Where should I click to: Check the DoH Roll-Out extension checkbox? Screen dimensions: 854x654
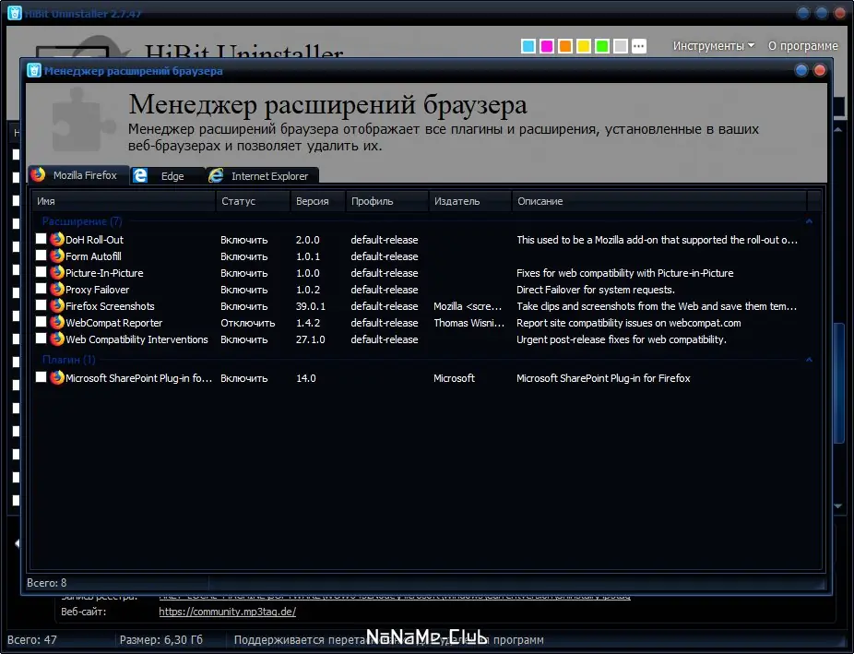41,239
